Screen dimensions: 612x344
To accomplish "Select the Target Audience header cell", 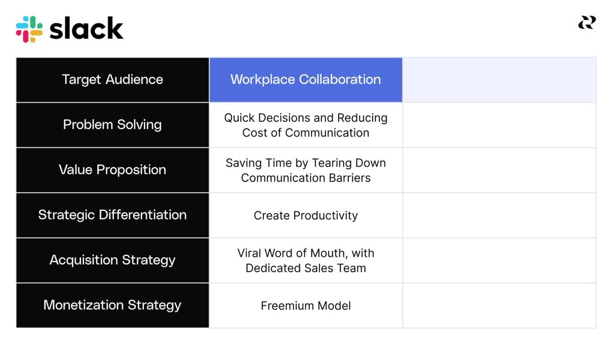I will [113, 80].
